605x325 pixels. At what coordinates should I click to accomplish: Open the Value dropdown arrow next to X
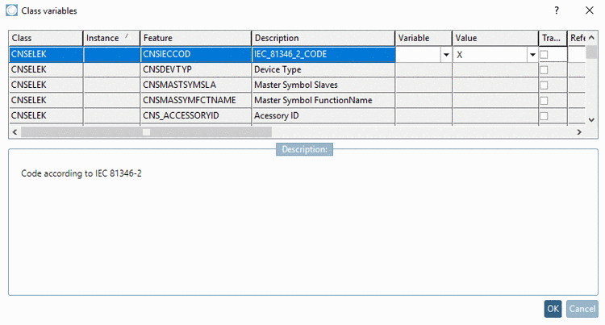click(532, 54)
